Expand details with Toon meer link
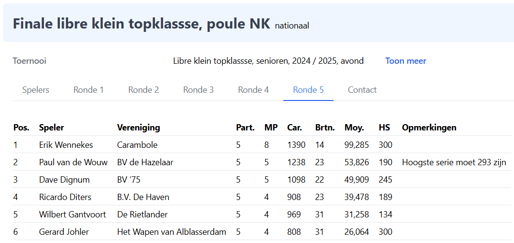The image size is (514, 243). click(405, 61)
